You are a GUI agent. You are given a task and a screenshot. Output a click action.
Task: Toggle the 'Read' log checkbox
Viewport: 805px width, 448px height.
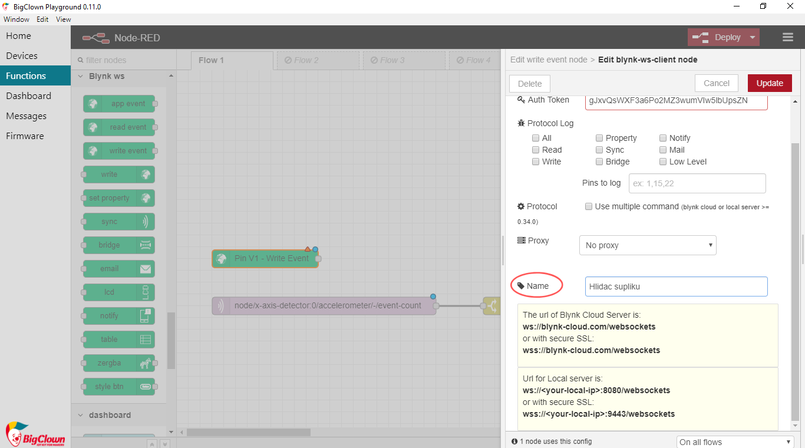pos(536,150)
